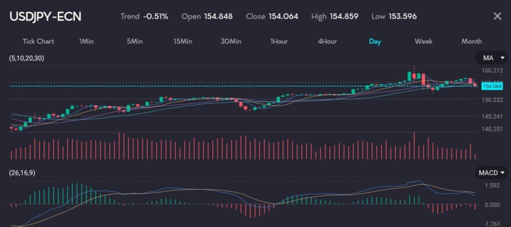The height and width of the screenshot is (227, 511).
Task: Click the 160.212 price axis label
Action: click(x=492, y=71)
